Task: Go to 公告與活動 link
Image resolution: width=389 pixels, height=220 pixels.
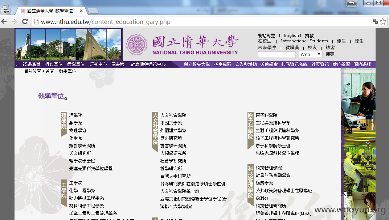Action: pos(246,64)
